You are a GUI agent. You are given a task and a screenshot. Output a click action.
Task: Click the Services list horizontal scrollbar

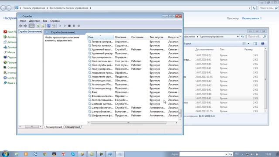click(x=129, y=123)
